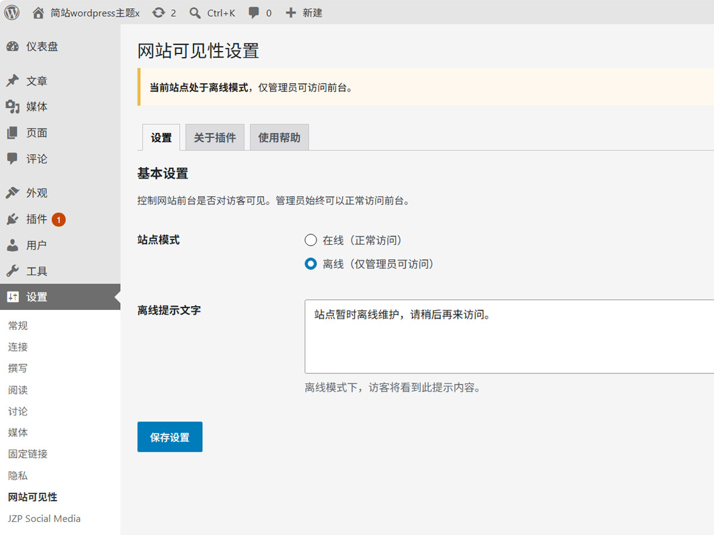The height and width of the screenshot is (535, 714).
Task: Click the 媒体 media icon
Action: pos(12,107)
